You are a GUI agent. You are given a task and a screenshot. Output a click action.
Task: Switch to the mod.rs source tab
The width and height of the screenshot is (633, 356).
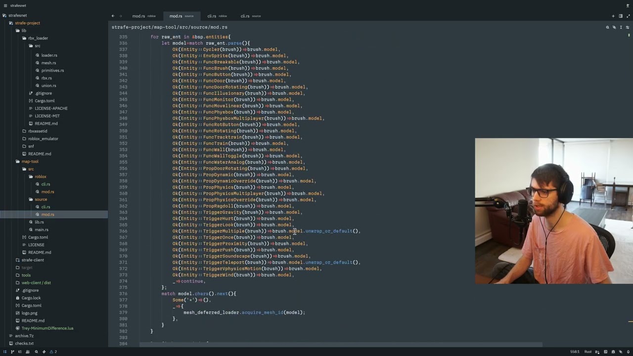[181, 16]
